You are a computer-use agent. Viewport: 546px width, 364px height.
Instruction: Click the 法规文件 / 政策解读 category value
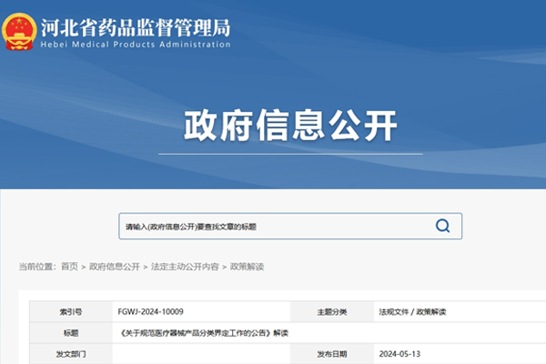[412, 311]
